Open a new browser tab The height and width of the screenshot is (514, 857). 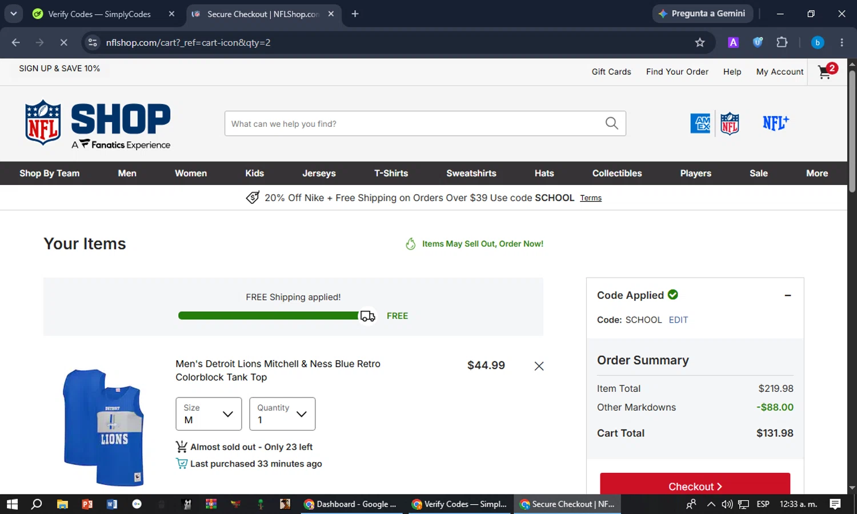pyautogui.click(x=355, y=14)
